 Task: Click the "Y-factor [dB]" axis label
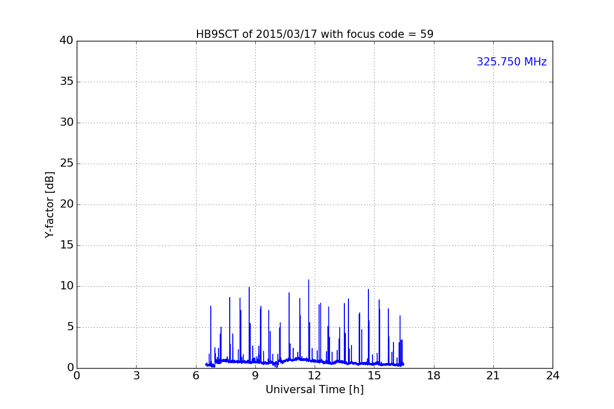pyautogui.click(x=50, y=204)
